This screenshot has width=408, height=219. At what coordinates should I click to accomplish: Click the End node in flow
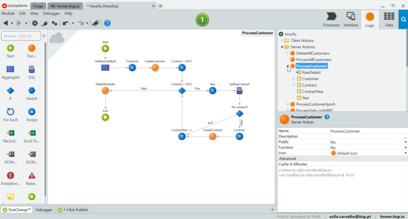click(x=105, y=117)
